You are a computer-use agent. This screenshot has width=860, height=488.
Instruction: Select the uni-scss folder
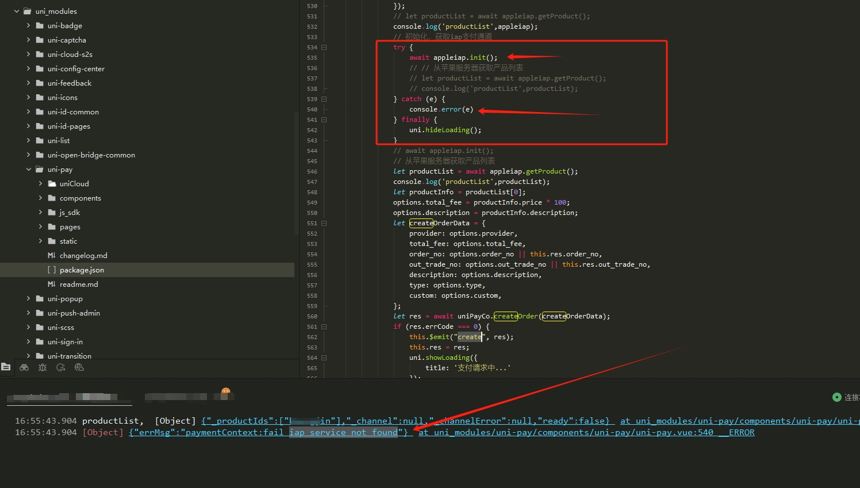(x=61, y=327)
